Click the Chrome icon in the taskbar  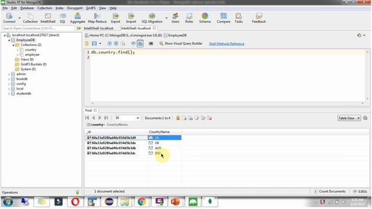(x=142, y=202)
